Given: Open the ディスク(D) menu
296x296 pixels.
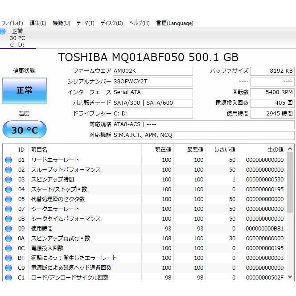Looking at the screenshot, I should pyautogui.click(x=111, y=23).
